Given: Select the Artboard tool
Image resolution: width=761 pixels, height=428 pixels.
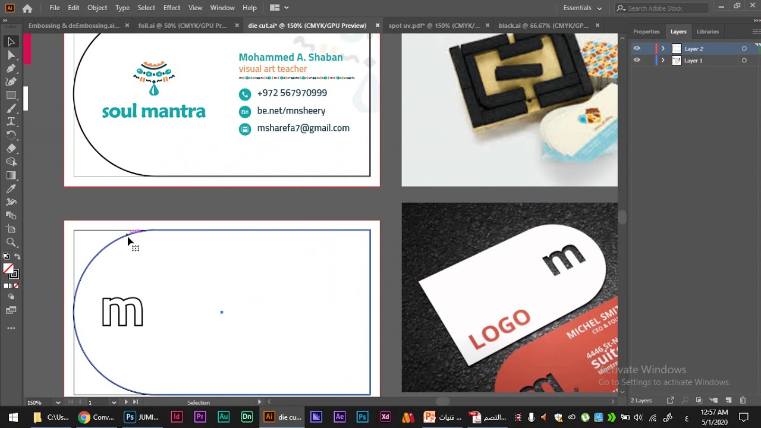Looking at the screenshot, I should pos(11,229).
